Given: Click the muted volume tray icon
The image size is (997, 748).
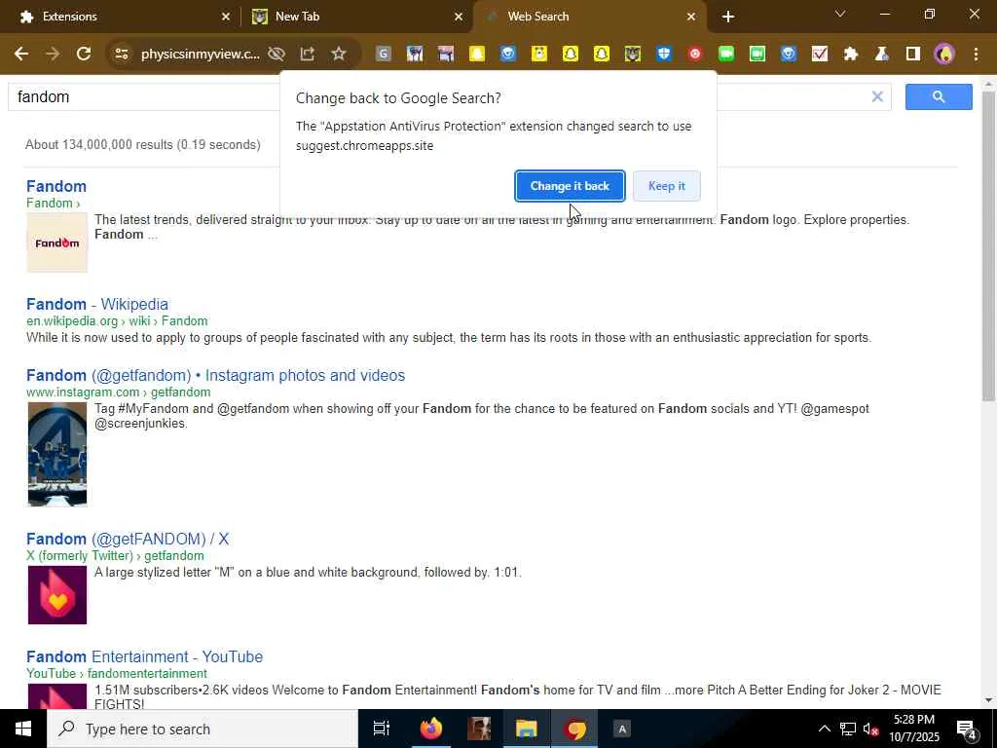Looking at the screenshot, I should coord(870,729).
